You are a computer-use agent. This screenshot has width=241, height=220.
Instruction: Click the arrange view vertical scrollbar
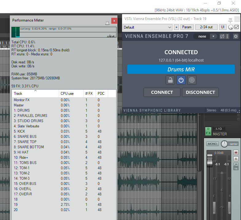coord(199,142)
